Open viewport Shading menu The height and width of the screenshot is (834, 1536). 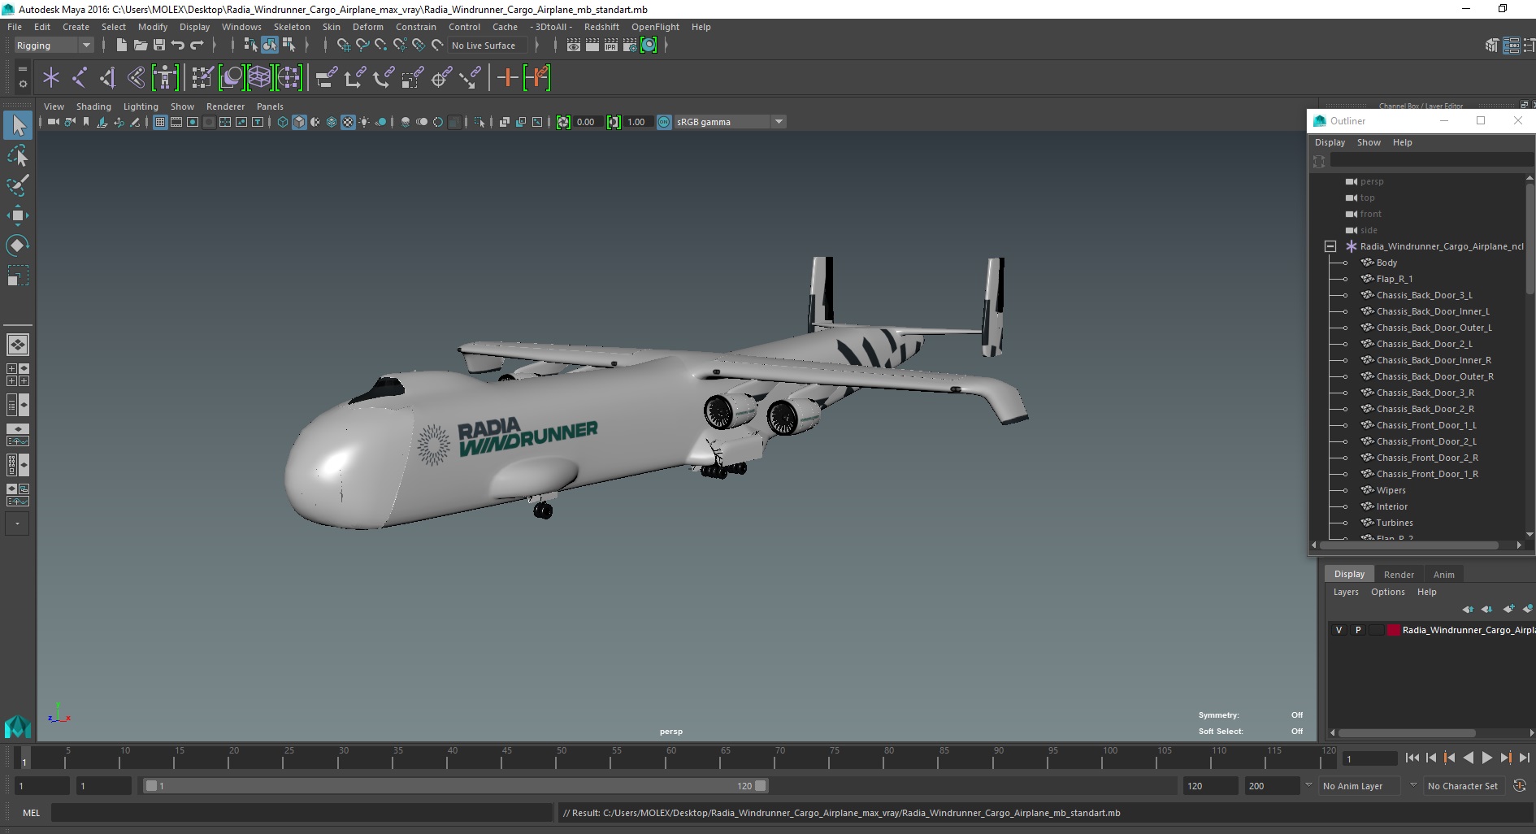tap(93, 106)
